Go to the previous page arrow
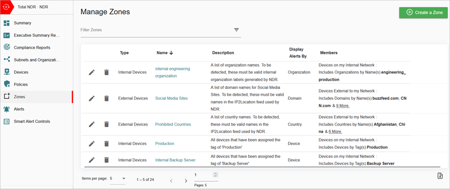 (x=171, y=180)
